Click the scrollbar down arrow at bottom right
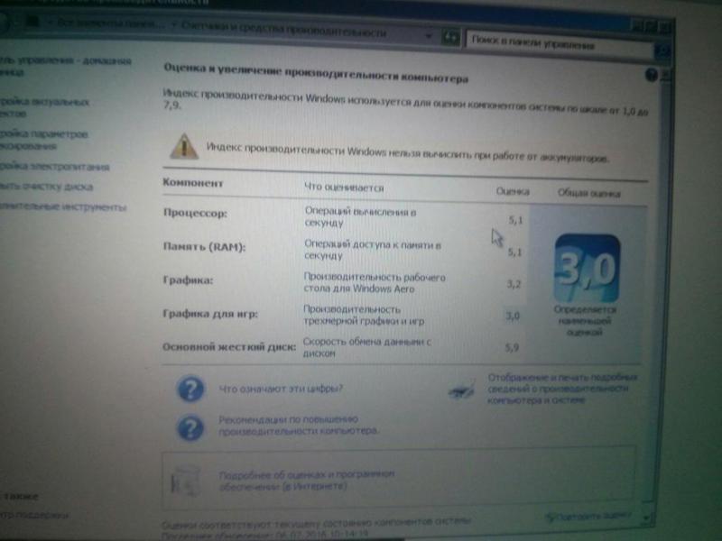The image size is (722, 541). click(x=647, y=518)
